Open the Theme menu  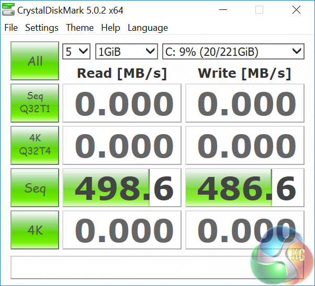(80, 28)
